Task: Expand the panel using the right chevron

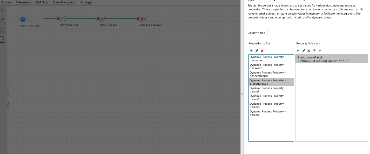Action: pos(8,86)
